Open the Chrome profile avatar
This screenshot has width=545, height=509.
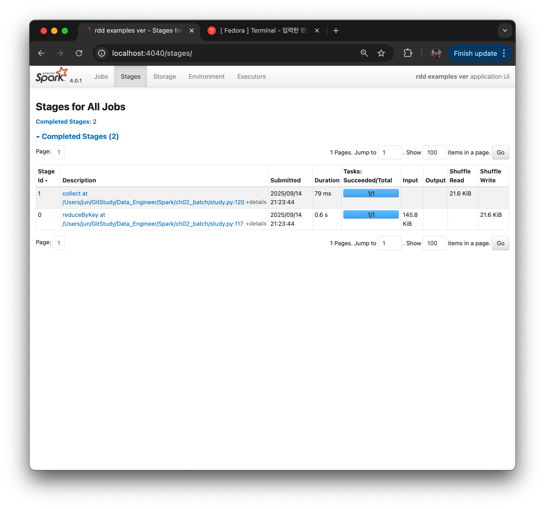pyautogui.click(x=436, y=53)
